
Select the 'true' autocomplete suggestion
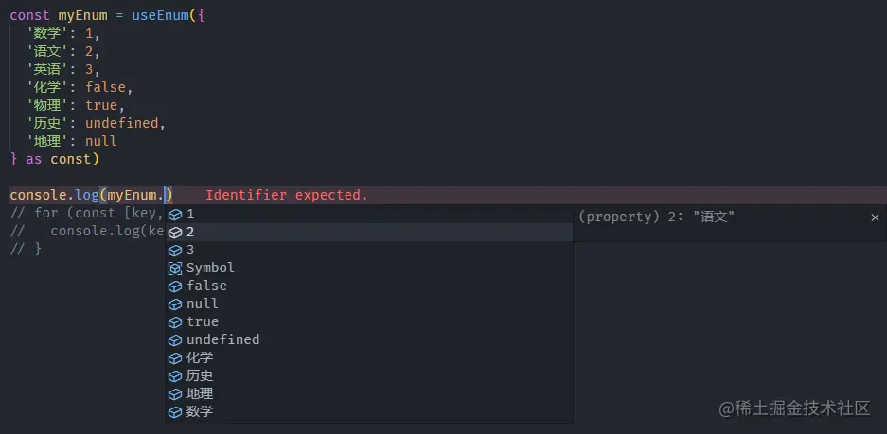tap(369, 321)
